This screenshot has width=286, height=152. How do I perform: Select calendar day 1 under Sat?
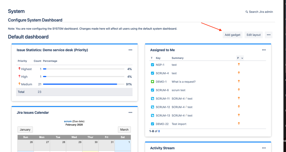point(123,145)
